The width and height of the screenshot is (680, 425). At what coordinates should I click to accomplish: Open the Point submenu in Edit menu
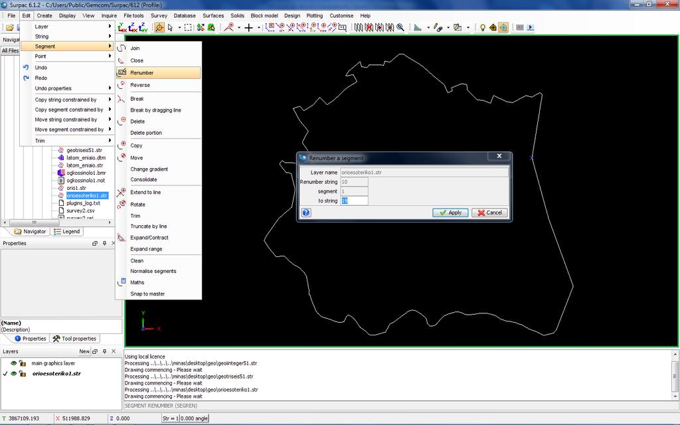(x=67, y=56)
